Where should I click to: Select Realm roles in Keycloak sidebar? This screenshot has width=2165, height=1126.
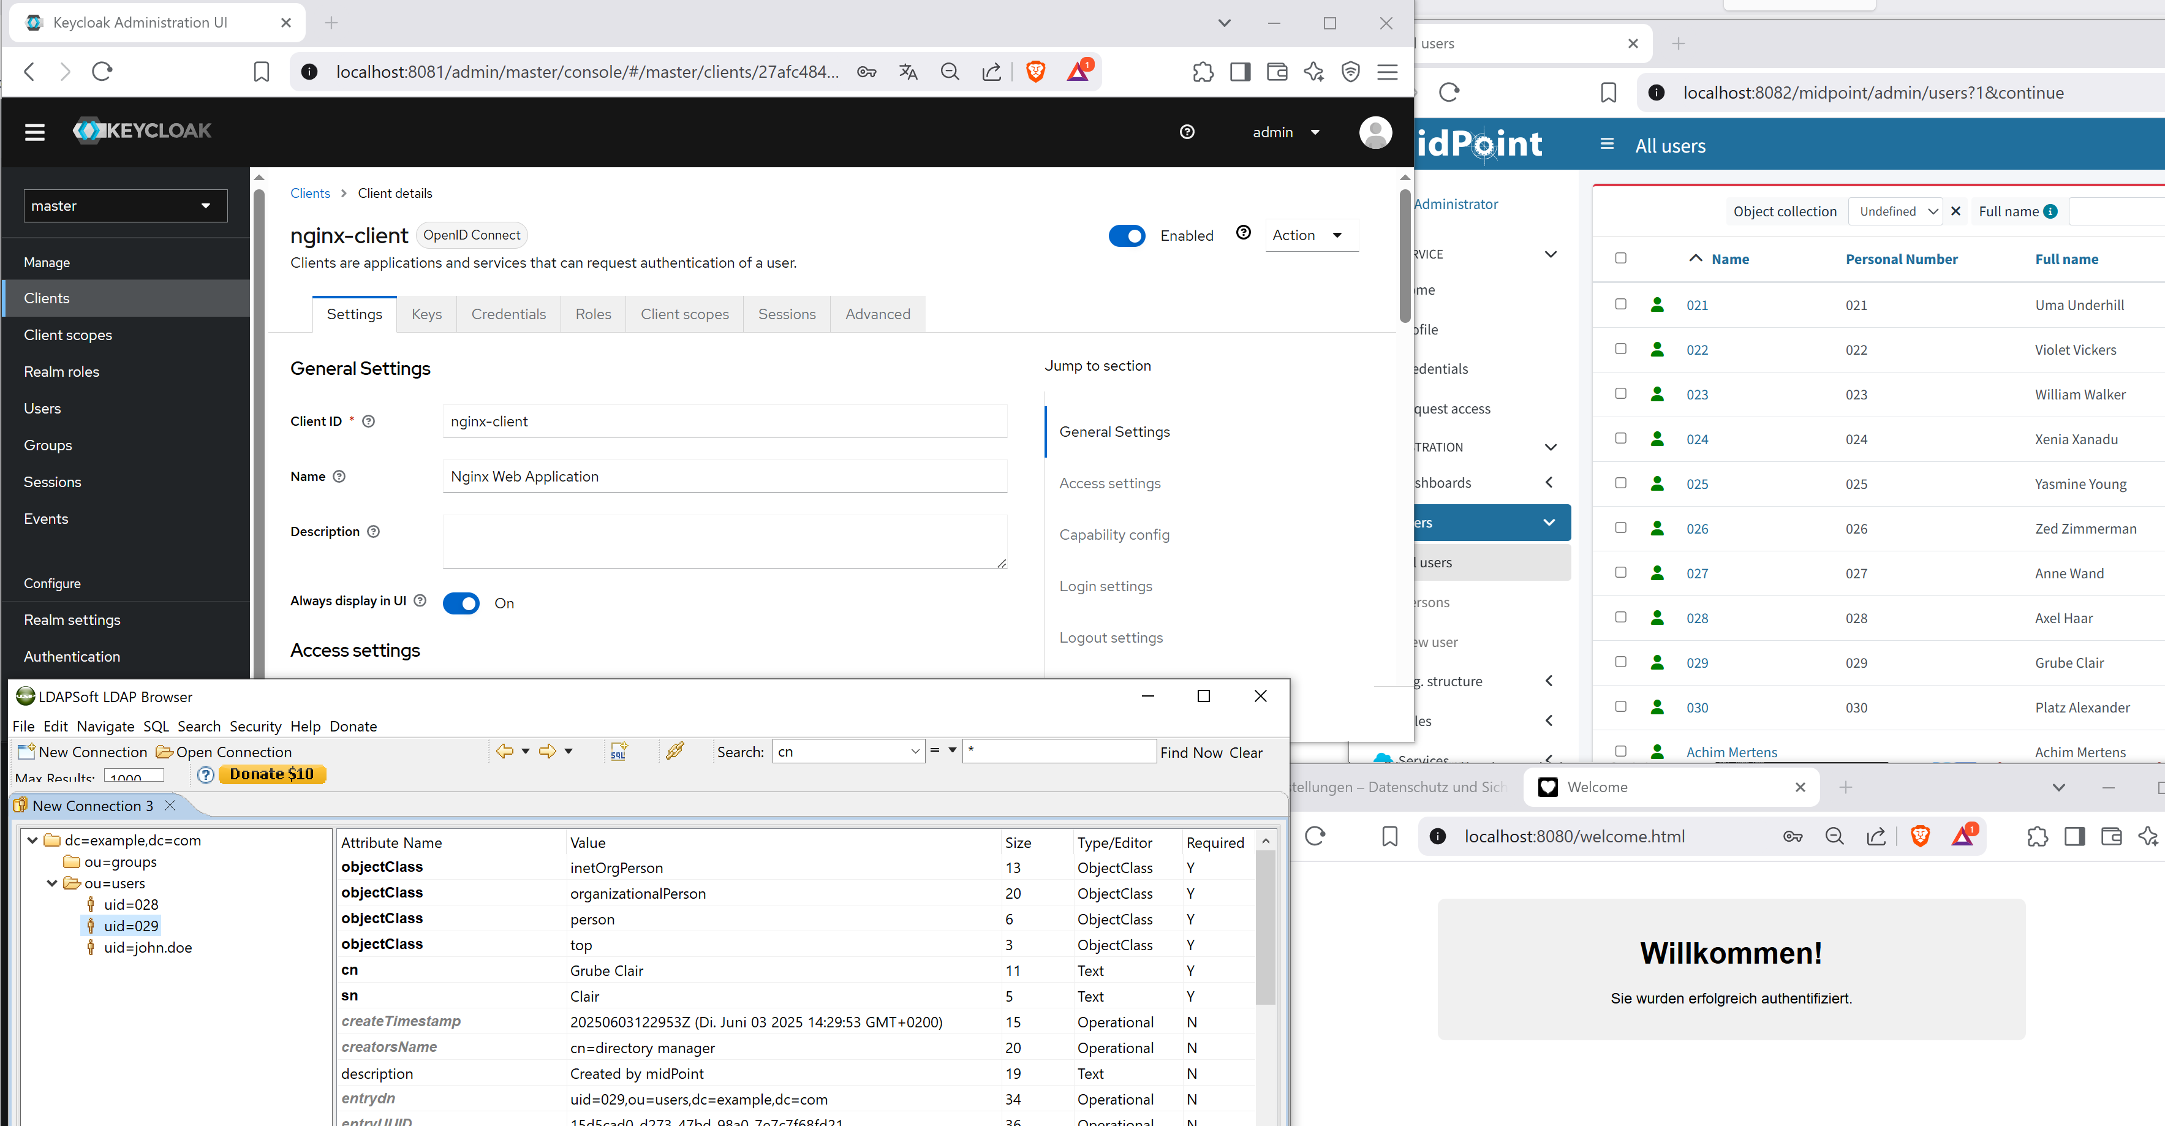61,371
